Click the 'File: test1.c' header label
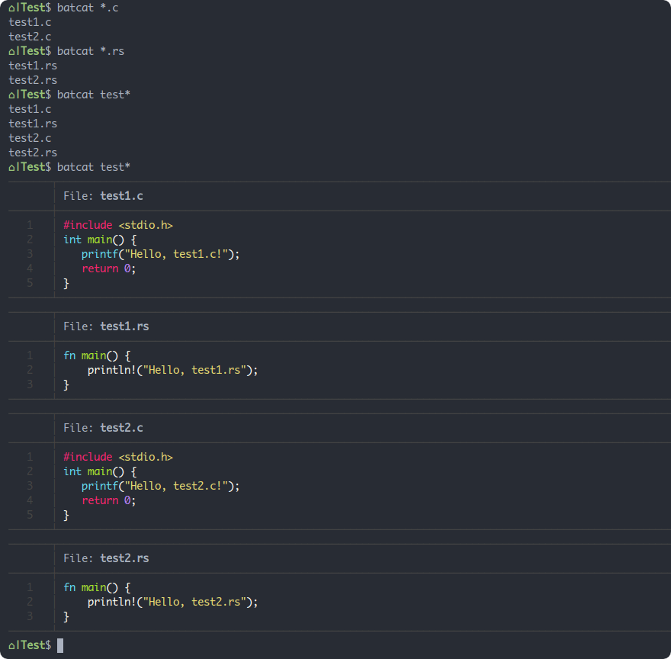Viewport: 671px width, 659px height. (x=102, y=195)
